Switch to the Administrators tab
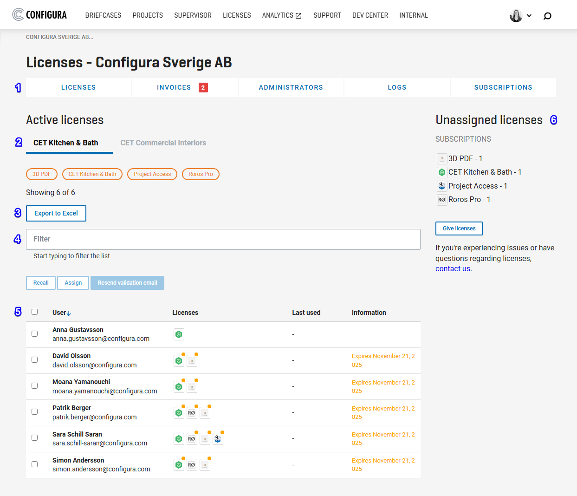This screenshot has height=496, width=577. point(291,87)
